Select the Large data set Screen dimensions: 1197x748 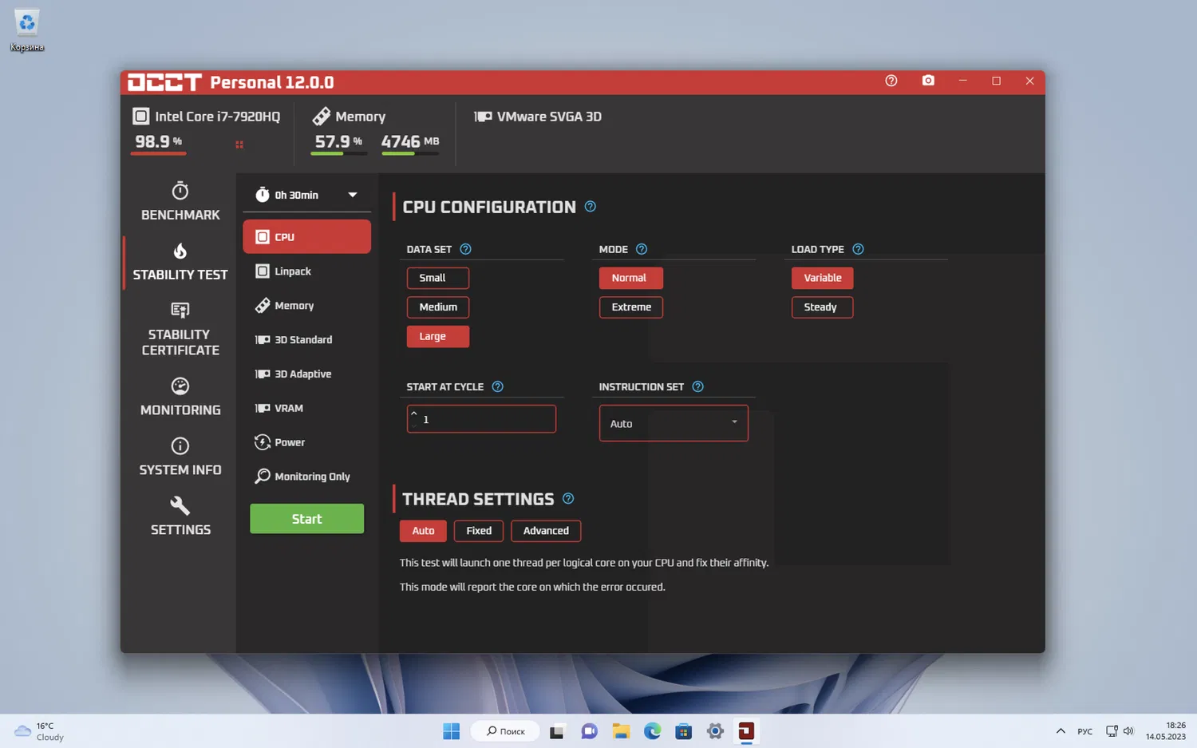(x=438, y=337)
